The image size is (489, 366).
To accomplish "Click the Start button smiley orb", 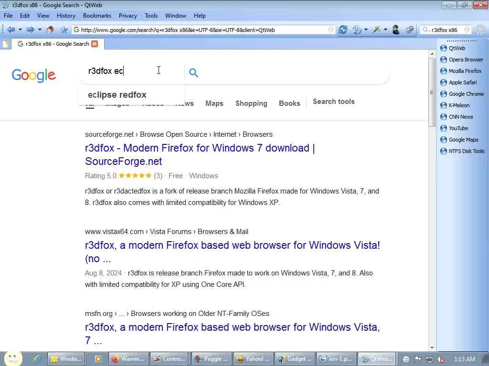I will [13, 358].
